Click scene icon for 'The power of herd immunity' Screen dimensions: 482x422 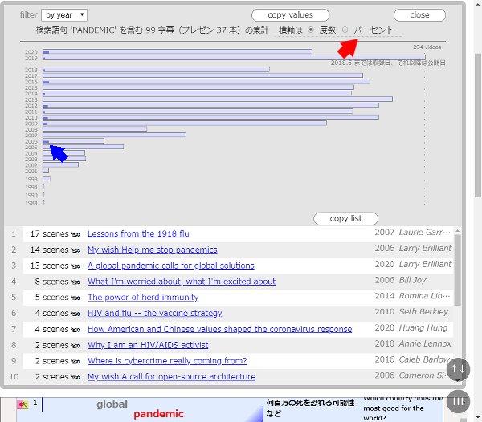76,298
